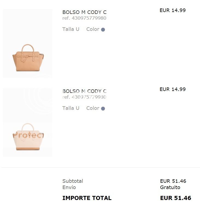Click the bold total amount EUR 51.46

[175, 198]
